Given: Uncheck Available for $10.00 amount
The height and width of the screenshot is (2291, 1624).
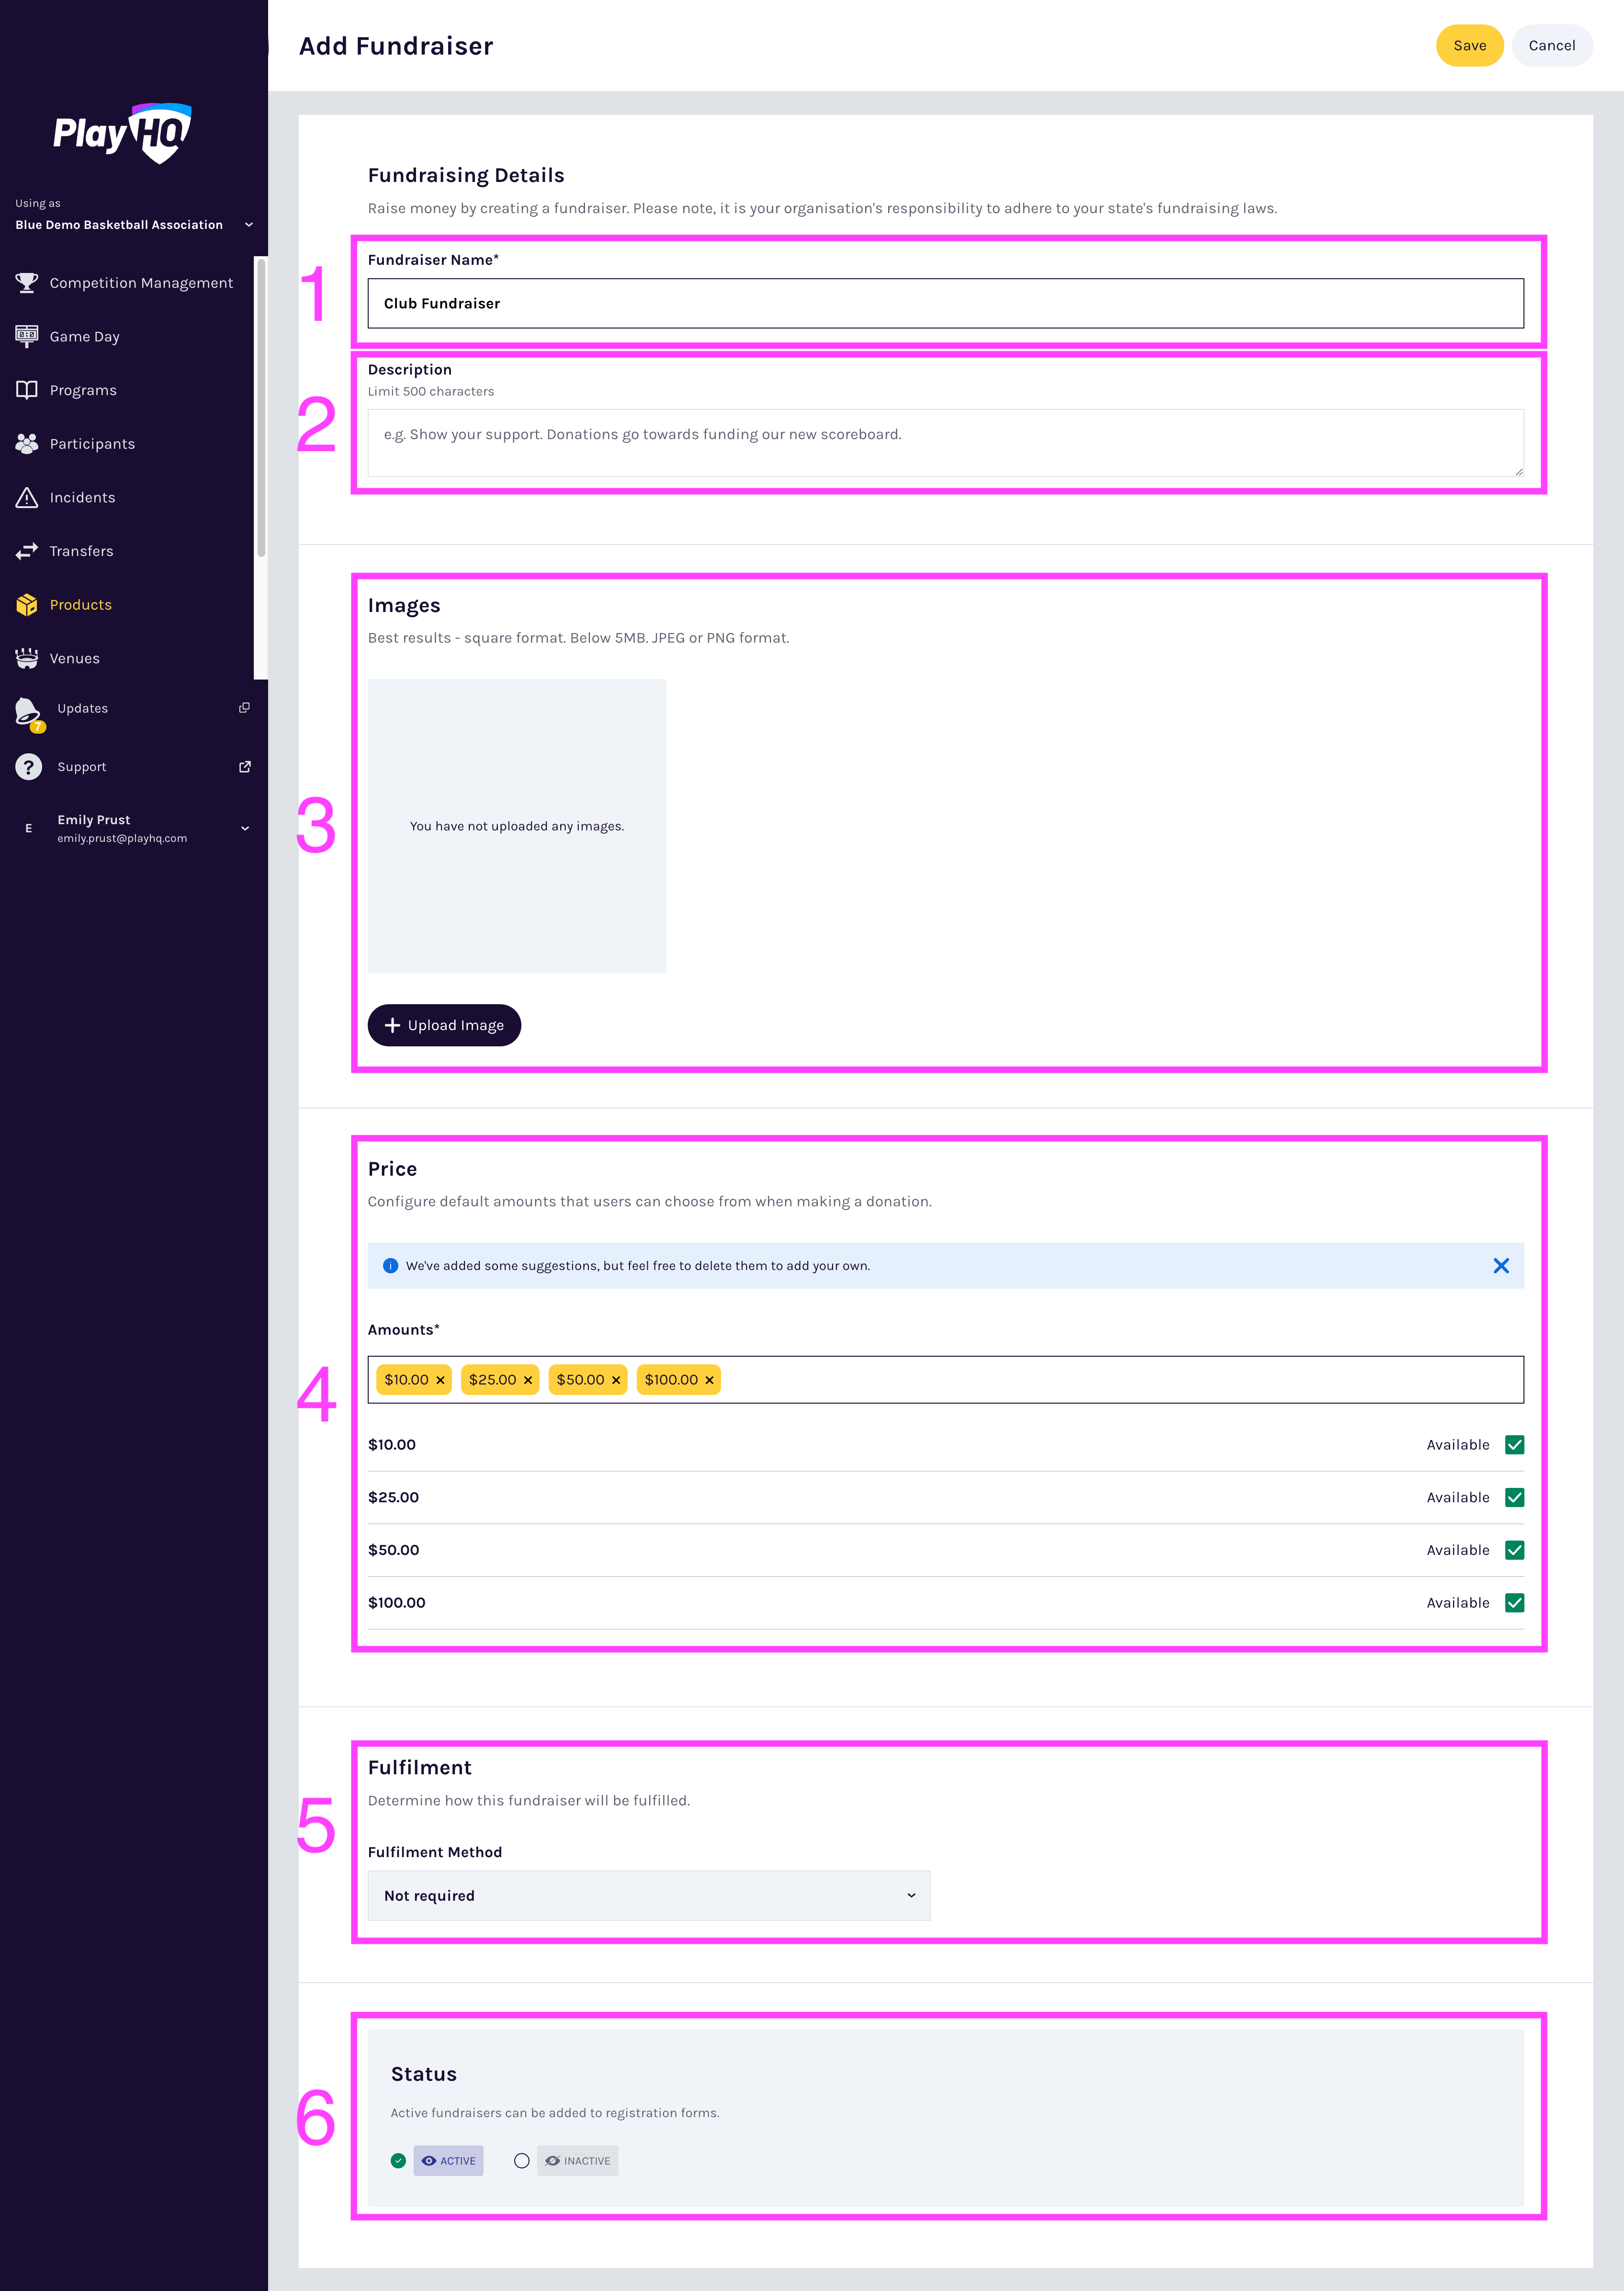Looking at the screenshot, I should [1514, 1445].
